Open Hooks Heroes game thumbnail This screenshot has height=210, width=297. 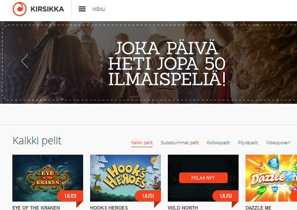(125, 178)
